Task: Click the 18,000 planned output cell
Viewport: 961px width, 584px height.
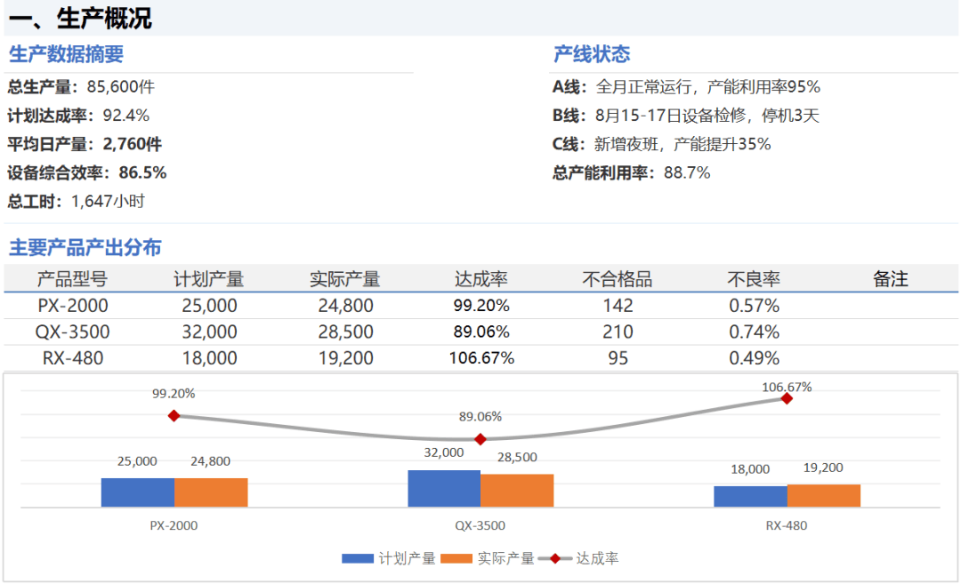Action: (x=209, y=358)
